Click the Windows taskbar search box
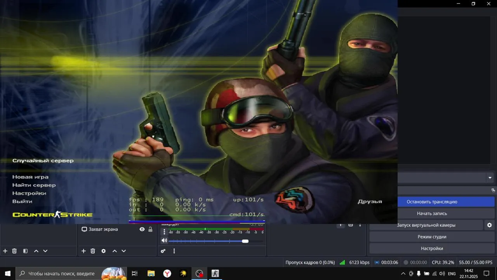The height and width of the screenshot is (280, 497). click(71, 273)
